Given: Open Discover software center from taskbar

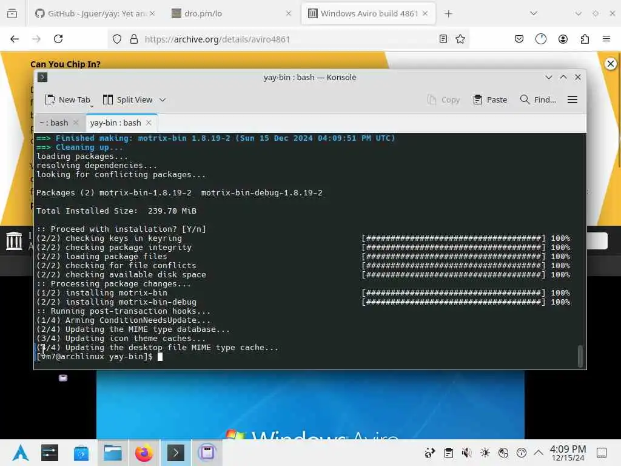Looking at the screenshot, I should (81, 453).
